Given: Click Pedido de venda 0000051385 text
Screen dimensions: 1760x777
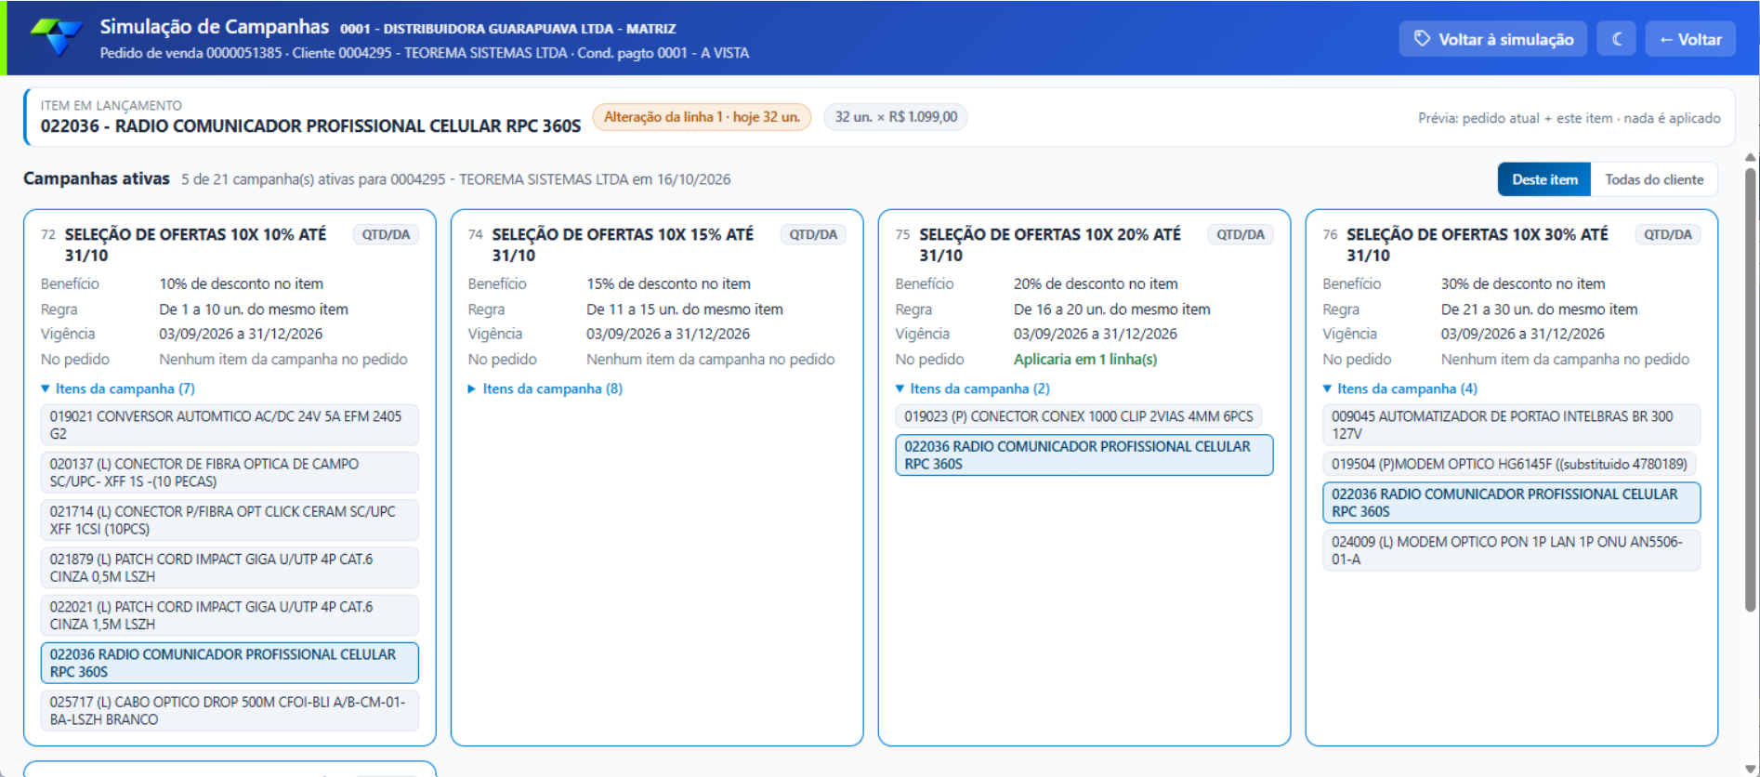Looking at the screenshot, I should [190, 53].
